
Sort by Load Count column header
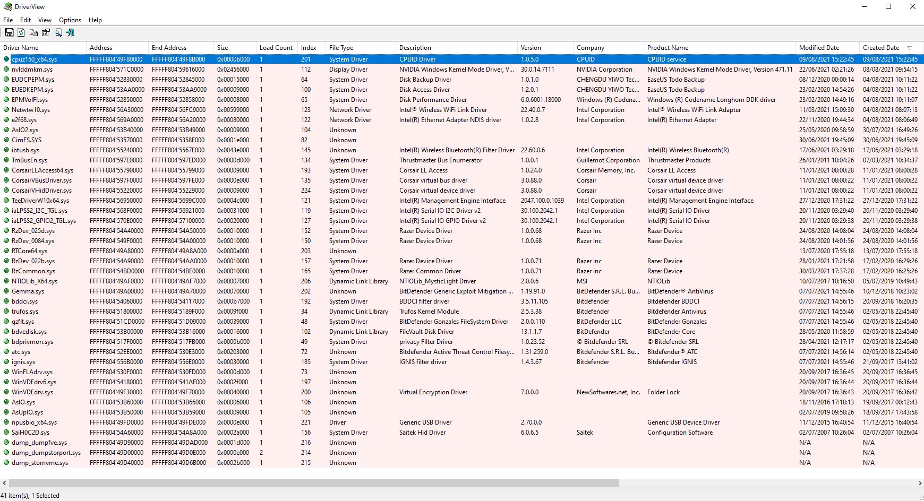point(277,48)
